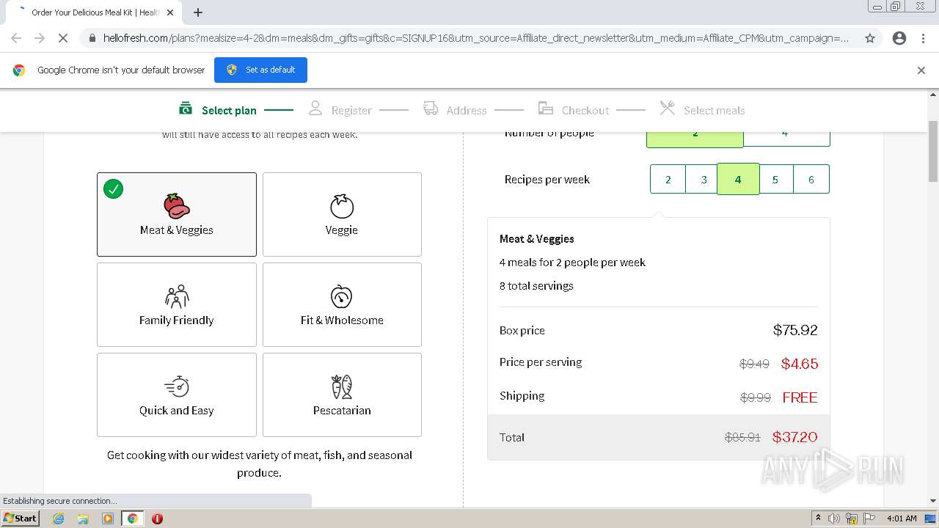939x528 pixels.
Task: Click the 4:01 AM clock
Action: coord(902,518)
